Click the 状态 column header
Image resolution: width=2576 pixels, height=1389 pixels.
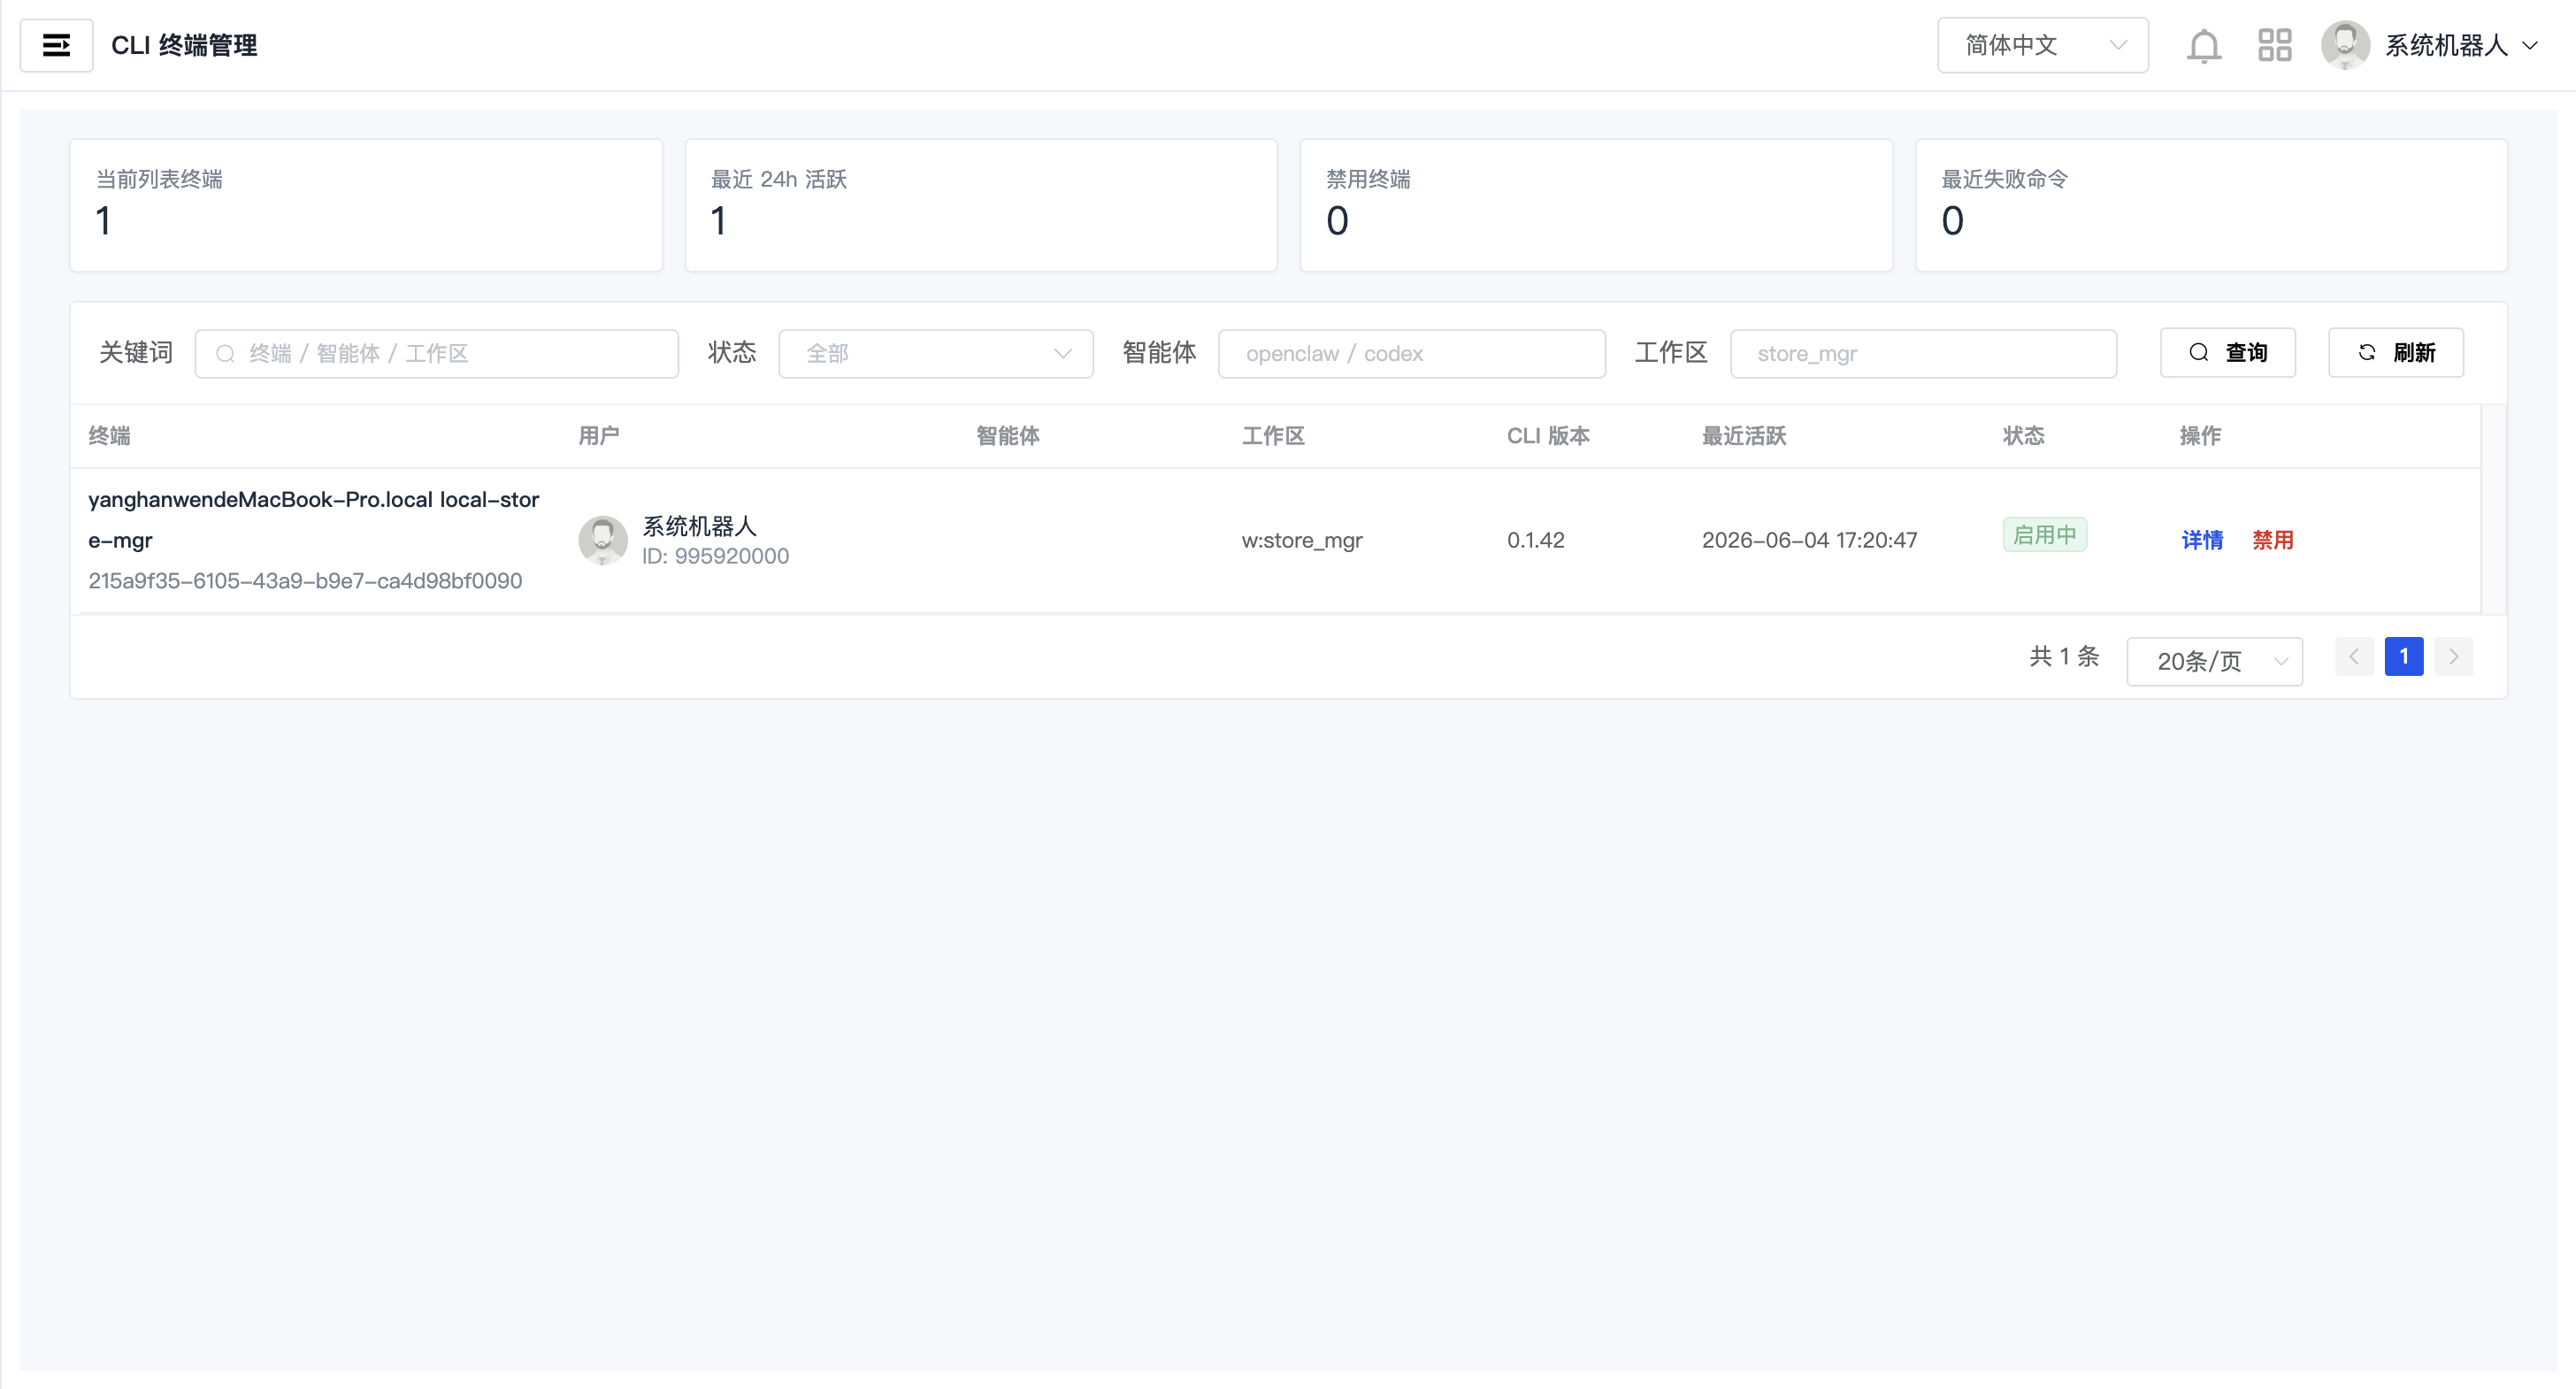coord(2023,436)
